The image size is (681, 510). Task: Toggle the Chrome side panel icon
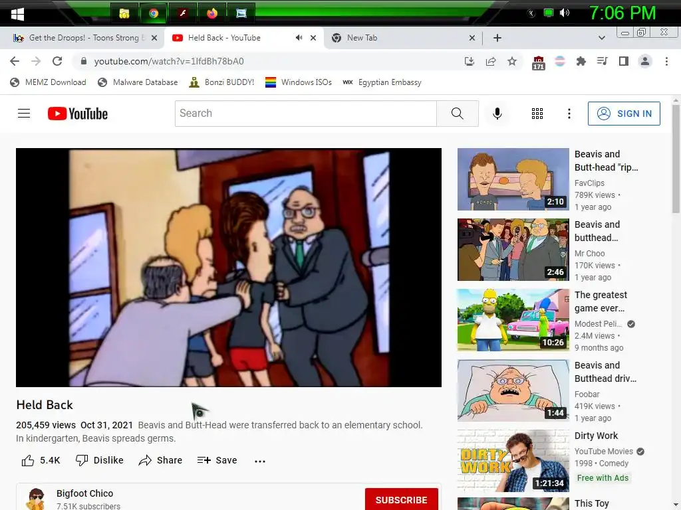pyautogui.click(x=624, y=61)
